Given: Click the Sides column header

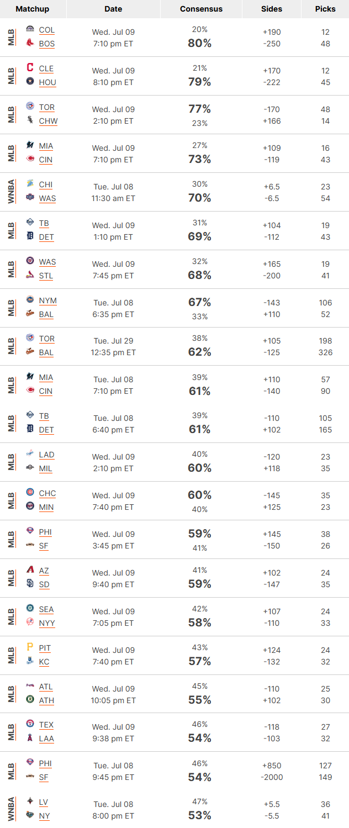Looking at the screenshot, I should click(271, 9).
